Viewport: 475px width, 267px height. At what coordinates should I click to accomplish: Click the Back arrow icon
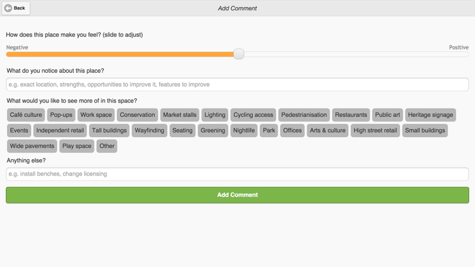8,8
